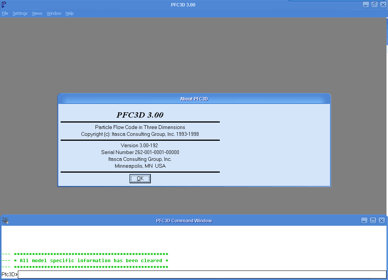This screenshot has width=388, height=280.
Task: Click the Copyright Itasca Consulting Group line
Action: tap(140, 134)
